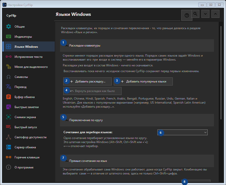Select Языки Windows in the sidebar
This screenshot has height=185, width=226.
pyautogui.click(x=29, y=47)
